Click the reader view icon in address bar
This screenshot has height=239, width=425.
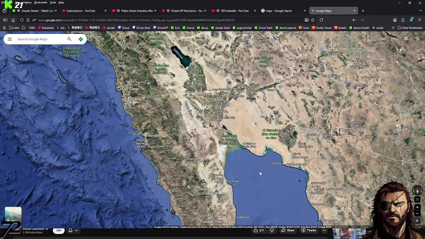pyautogui.click(x=306, y=20)
